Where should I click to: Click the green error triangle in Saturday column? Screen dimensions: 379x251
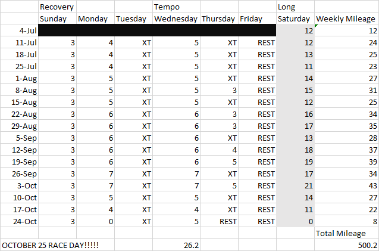point(317,26)
